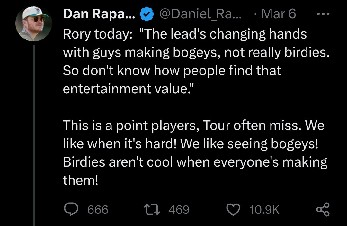Open the @Daniel_Ra... handle link
The image size is (347, 226).
(x=200, y=14)
